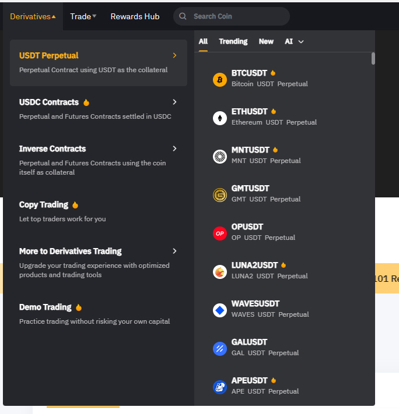
Task: Click the flame icon beside Copy Trading
Action: (75, 205)
